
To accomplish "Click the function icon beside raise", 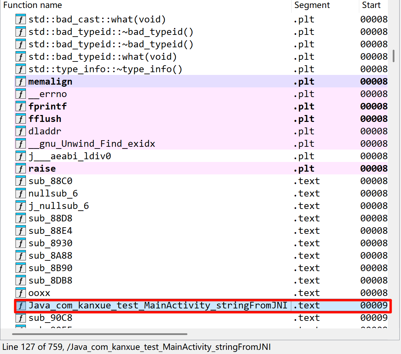I will click(x=21, y=169).
